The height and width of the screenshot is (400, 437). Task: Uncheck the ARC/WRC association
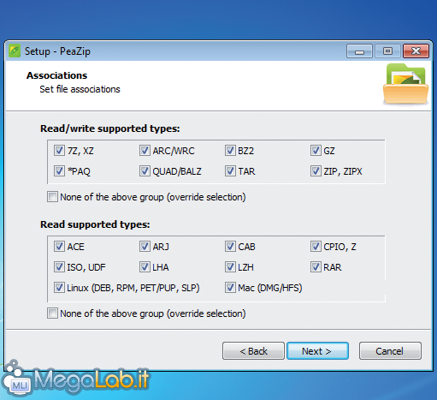click(145, 151)
